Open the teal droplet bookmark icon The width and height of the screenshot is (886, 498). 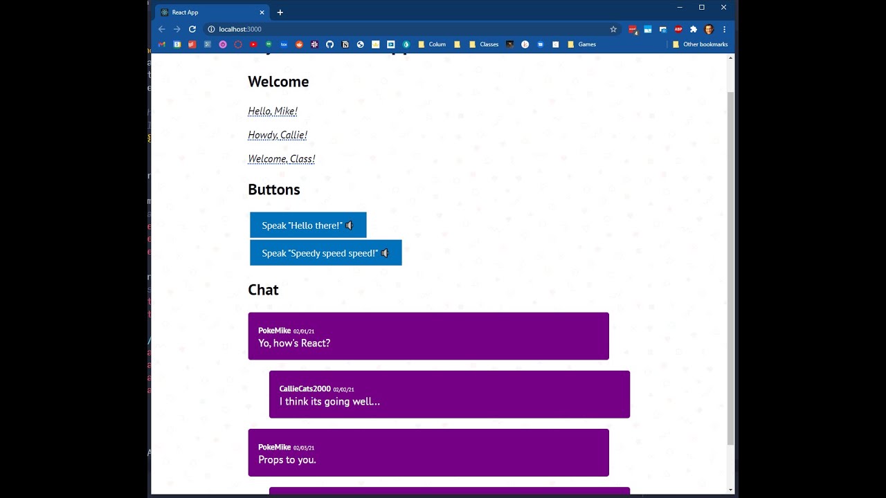point(406,44)
